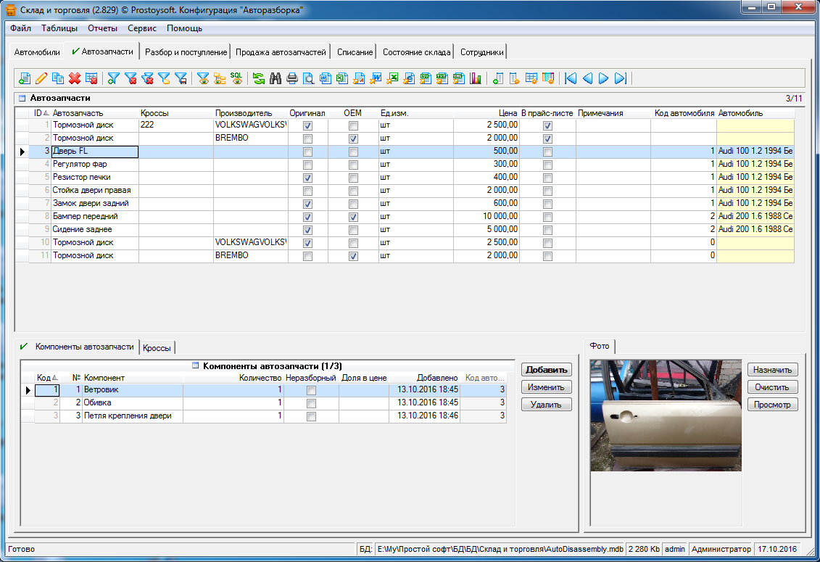Screen dimensions: 820x562
Task: Click the door photo thumbnail
Action: click(x=666, y=415)
